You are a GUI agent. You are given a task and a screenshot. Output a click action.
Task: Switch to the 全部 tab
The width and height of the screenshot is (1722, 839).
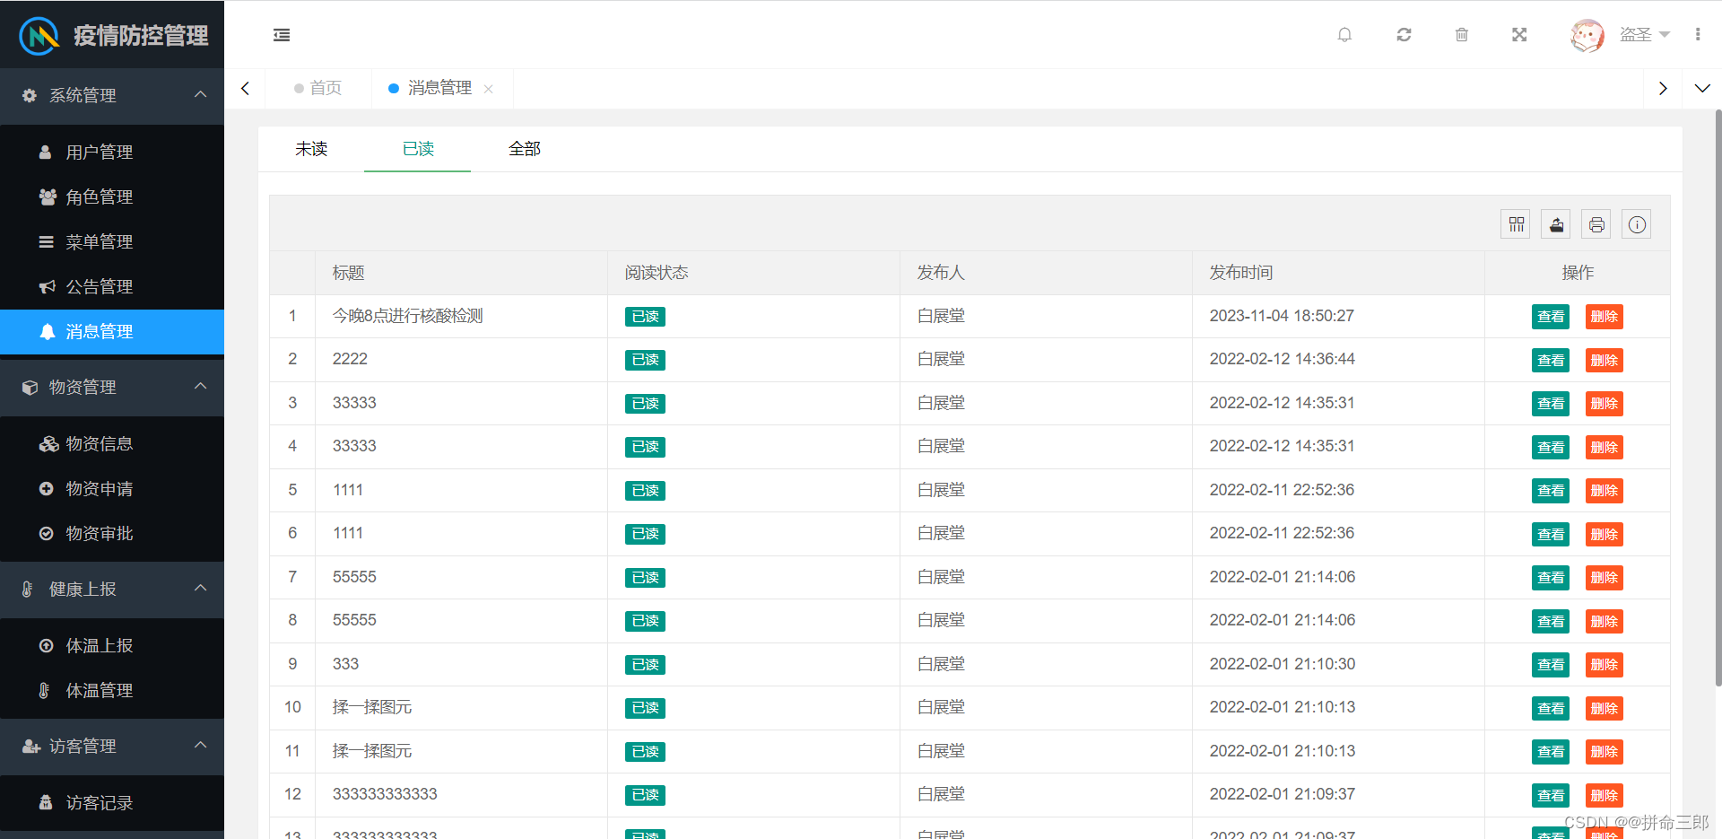(x=525, y=149)
